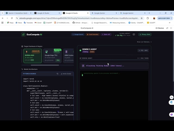174x131 pixels.
Task: Click the Device preview button
Action: click(160, 28)
